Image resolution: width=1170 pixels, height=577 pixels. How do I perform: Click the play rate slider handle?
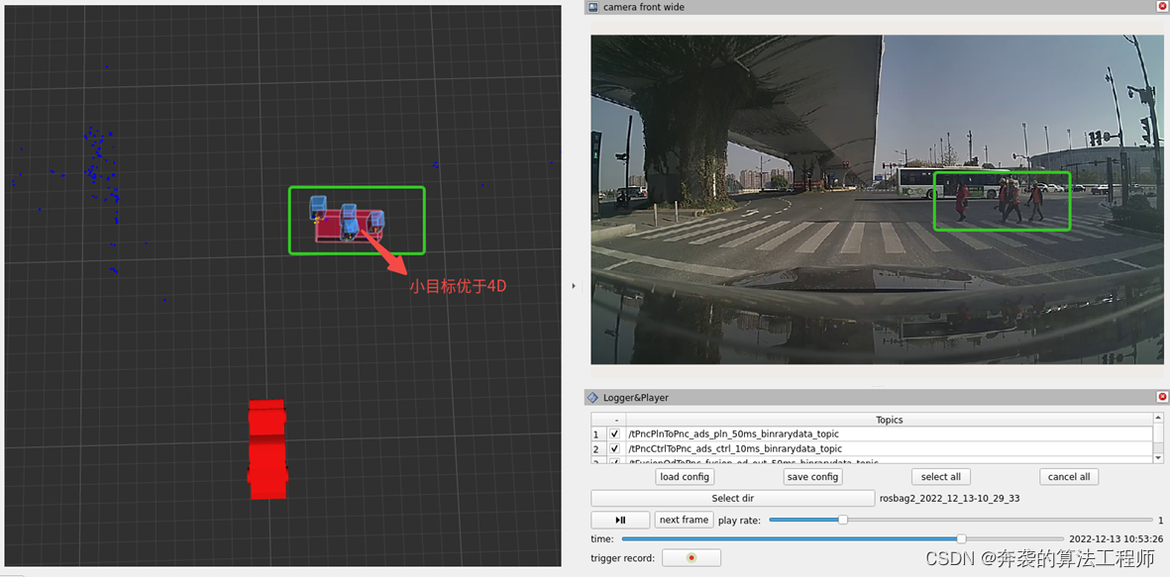coord(842,520)
